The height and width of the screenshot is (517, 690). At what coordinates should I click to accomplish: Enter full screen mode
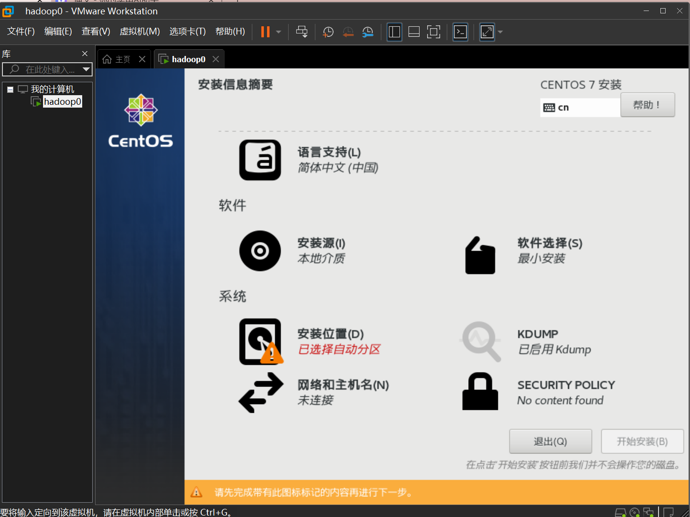click(x=433, y=32)
